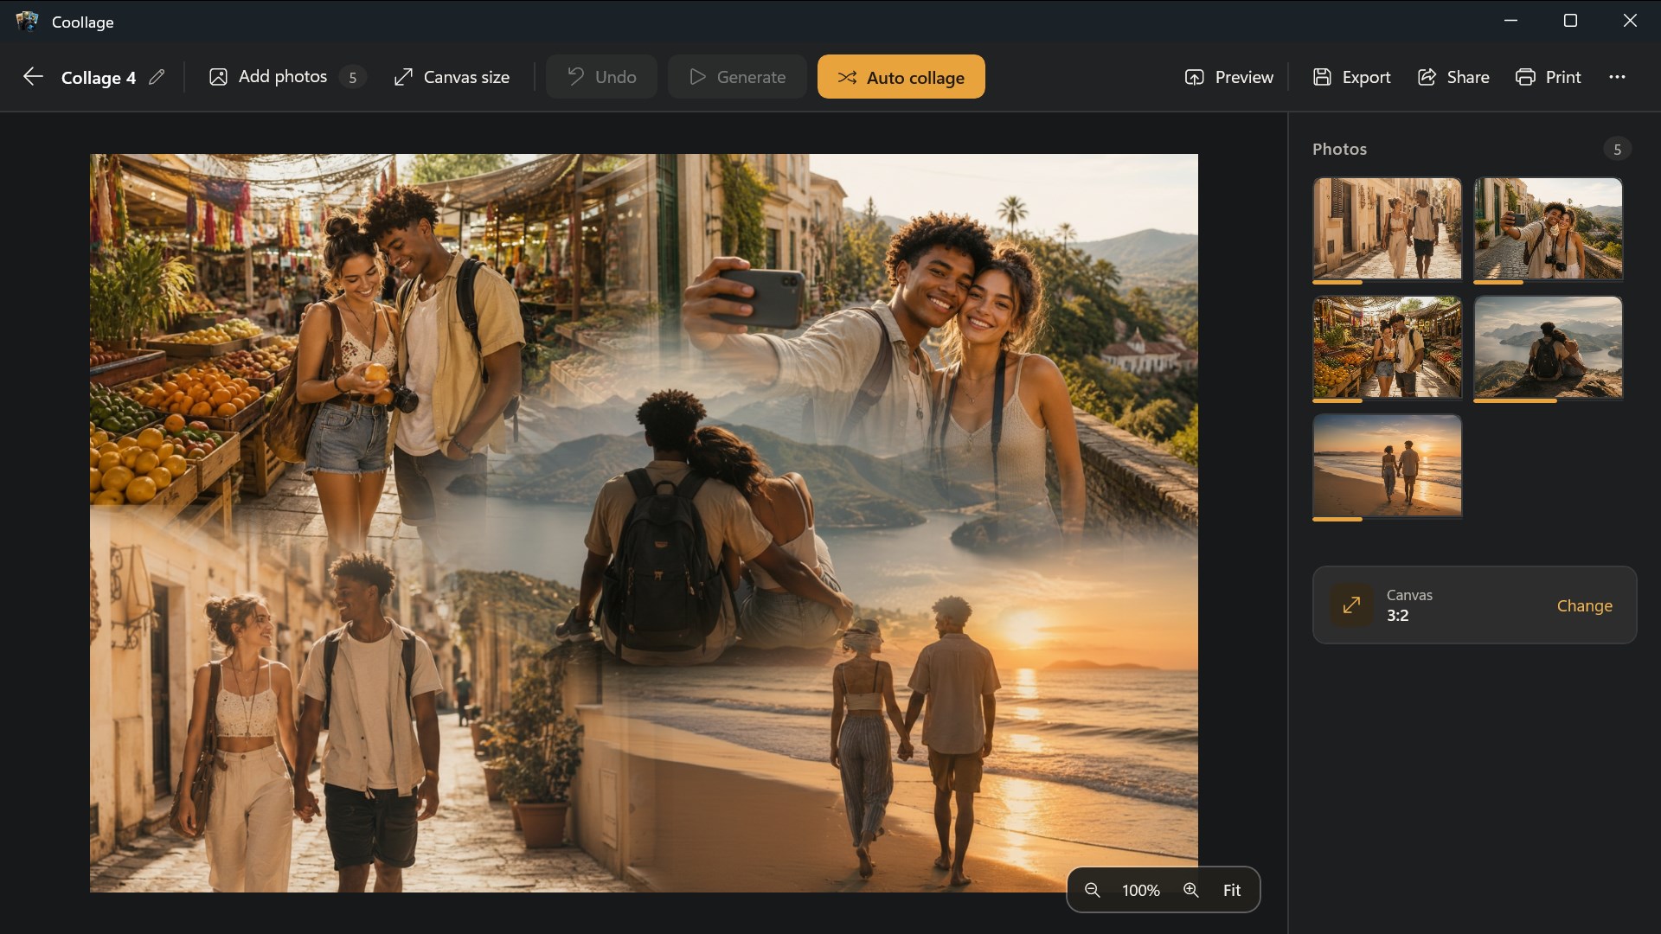The width and height of the screenshot is (1661, 934).
Task: Click the '5' badge beside Add photos
Action: click(352, 77)
